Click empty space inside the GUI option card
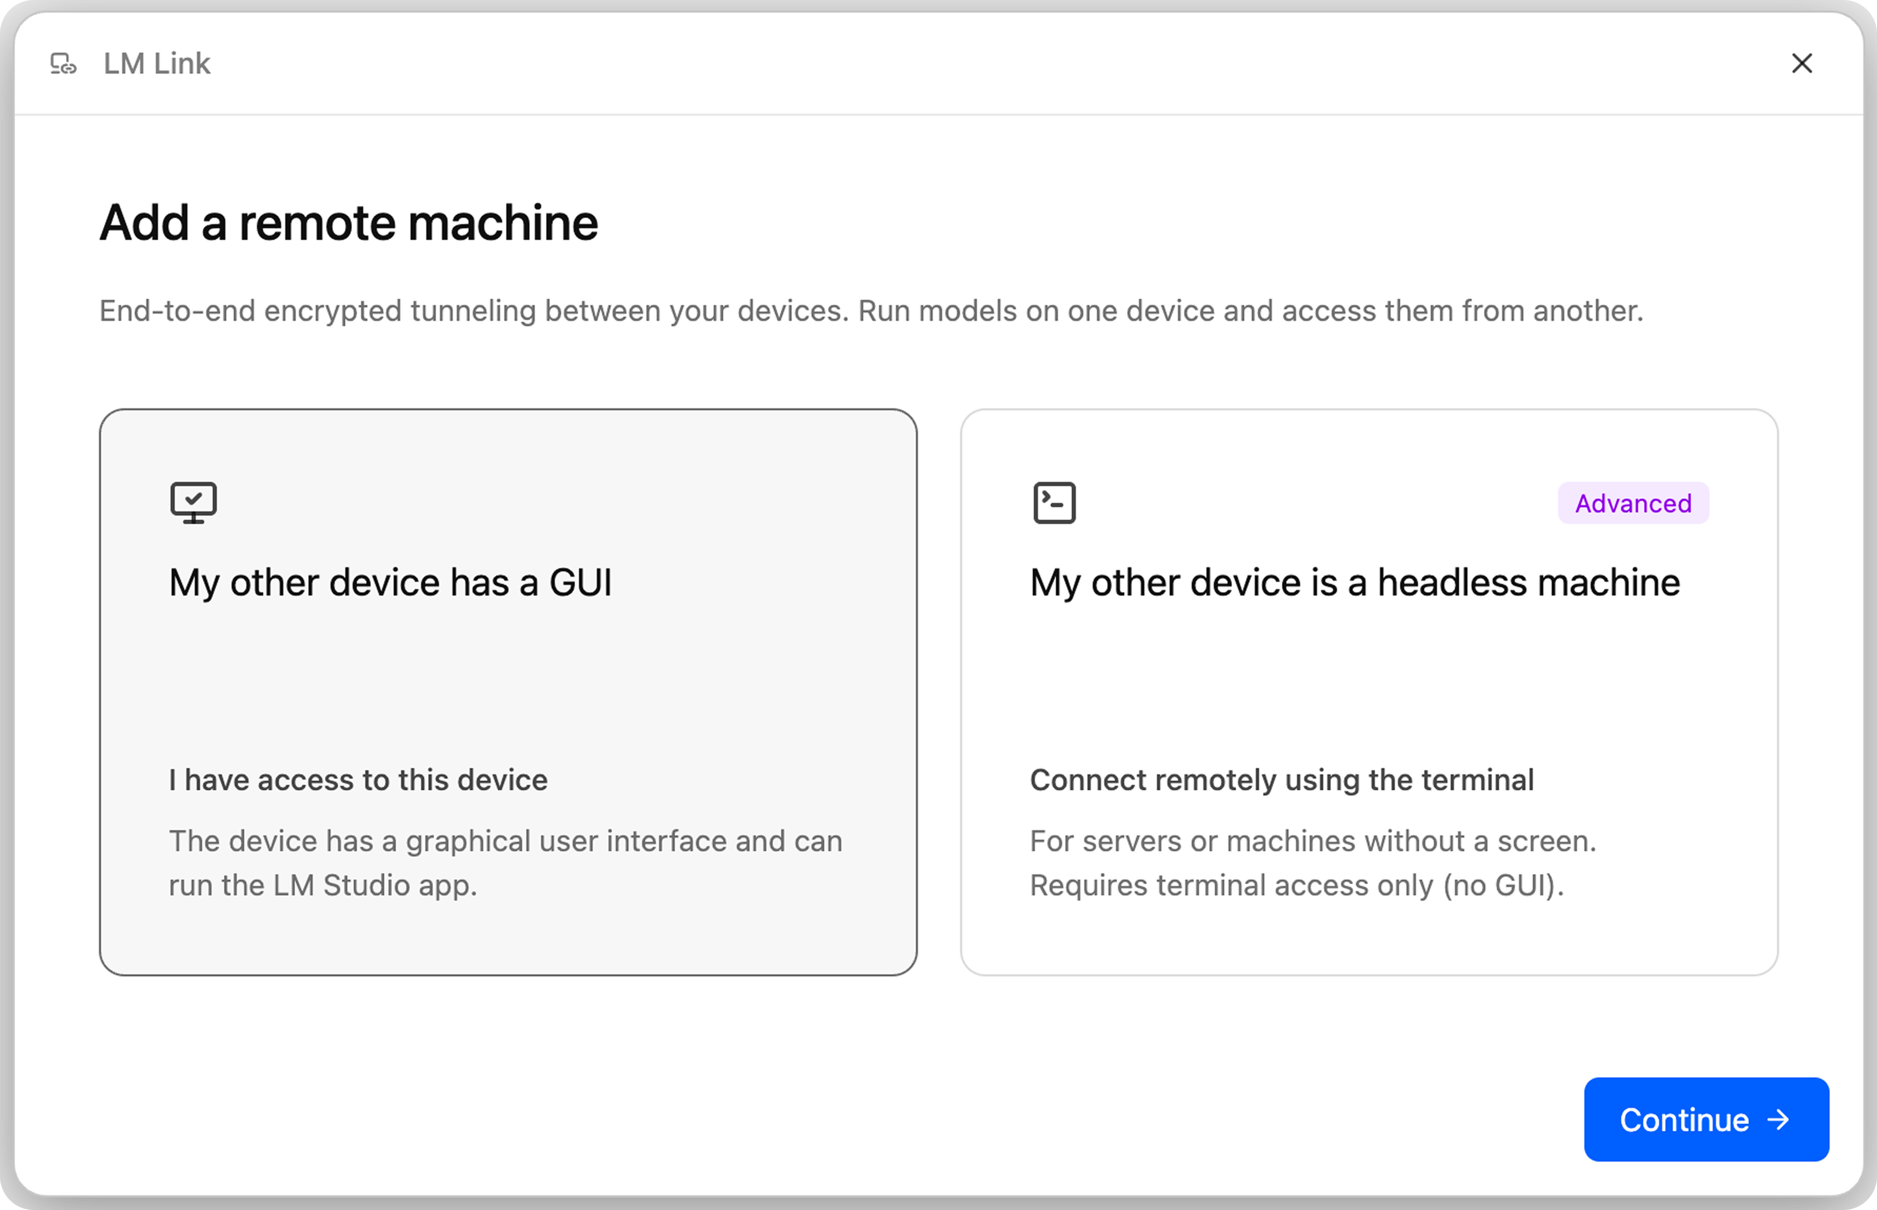The image size is (1877, 1210). (508, 683)
